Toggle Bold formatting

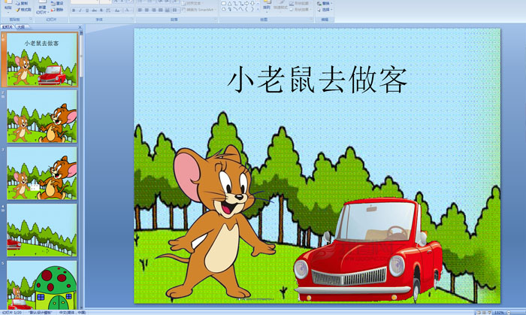coord(74,11)
